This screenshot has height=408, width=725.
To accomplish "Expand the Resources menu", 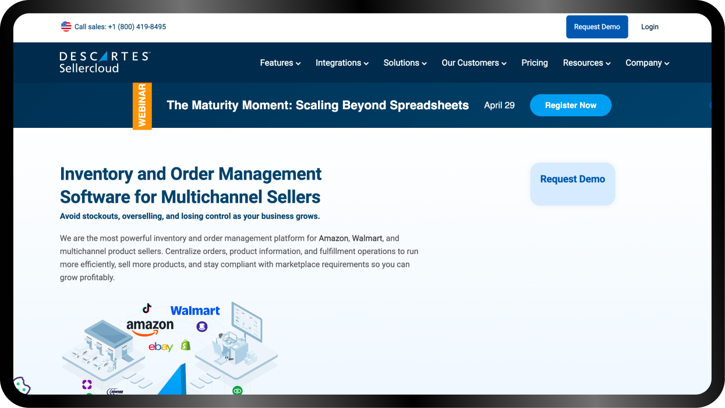I will [x=586, y=63].
